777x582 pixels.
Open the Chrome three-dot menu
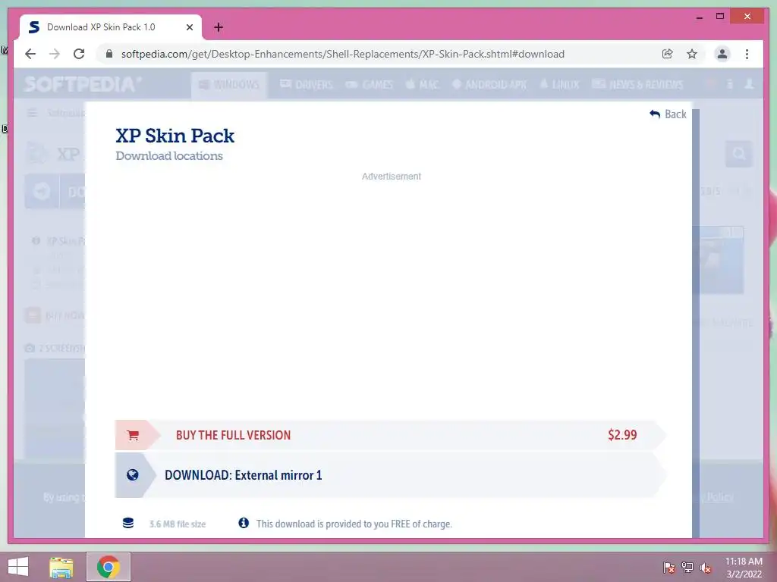(x=747, y=54)
